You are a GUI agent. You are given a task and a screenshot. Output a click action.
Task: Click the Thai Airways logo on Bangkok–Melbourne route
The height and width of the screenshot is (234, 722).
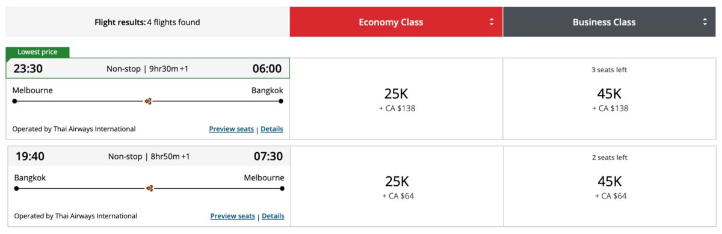[x=149, y=188]
